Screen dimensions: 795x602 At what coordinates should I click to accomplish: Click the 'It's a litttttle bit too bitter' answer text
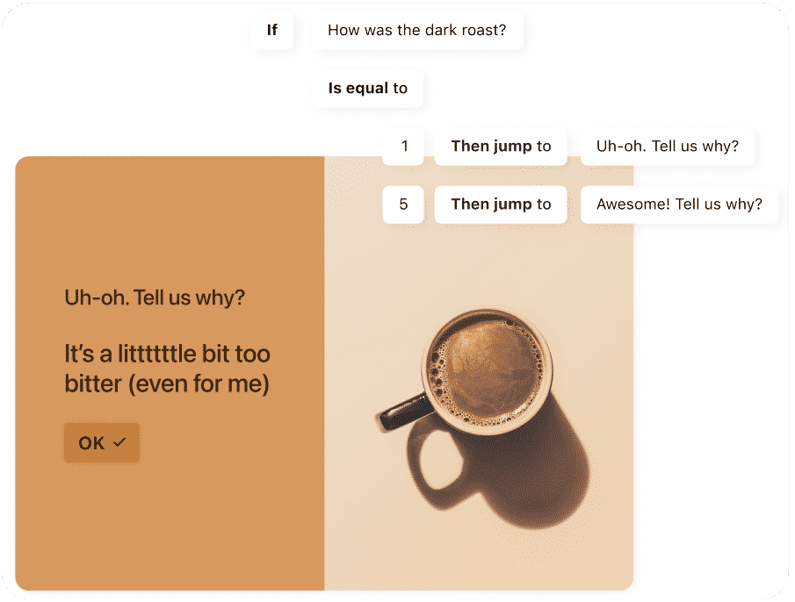point(167,369)
